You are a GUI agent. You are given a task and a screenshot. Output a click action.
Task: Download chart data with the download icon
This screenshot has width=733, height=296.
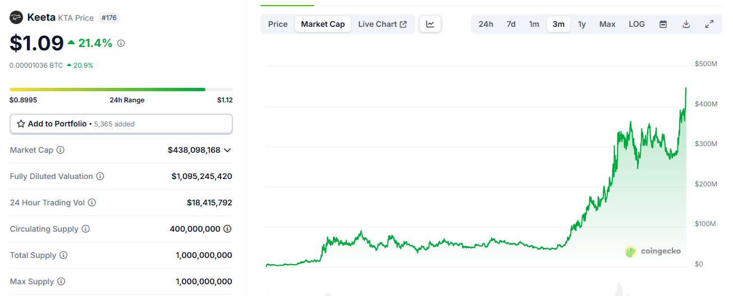pos(686,24)
